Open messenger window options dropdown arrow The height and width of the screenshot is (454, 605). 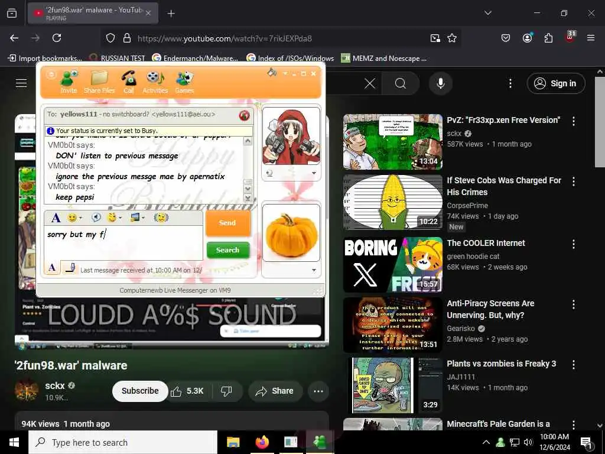pos(285,73)
